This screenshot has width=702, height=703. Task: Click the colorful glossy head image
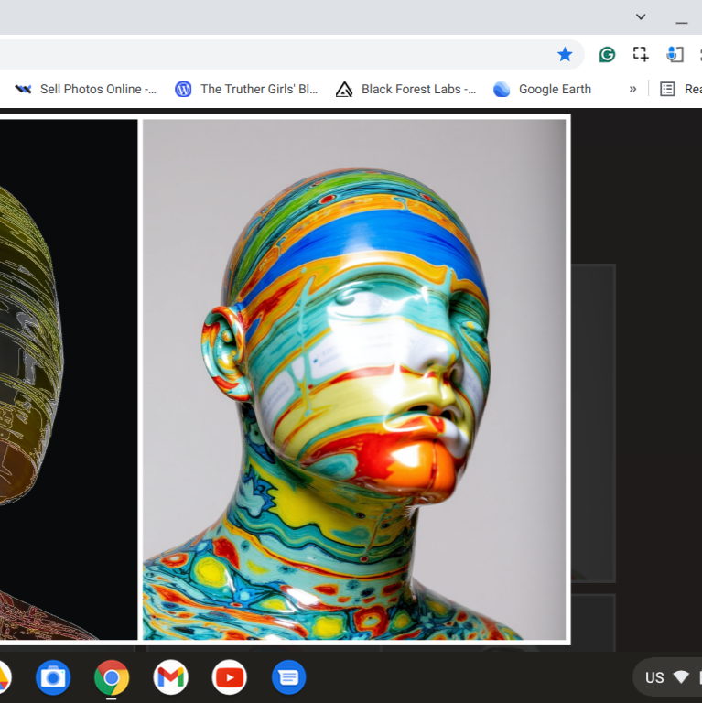pyautogui.click(x=353, y=379)
